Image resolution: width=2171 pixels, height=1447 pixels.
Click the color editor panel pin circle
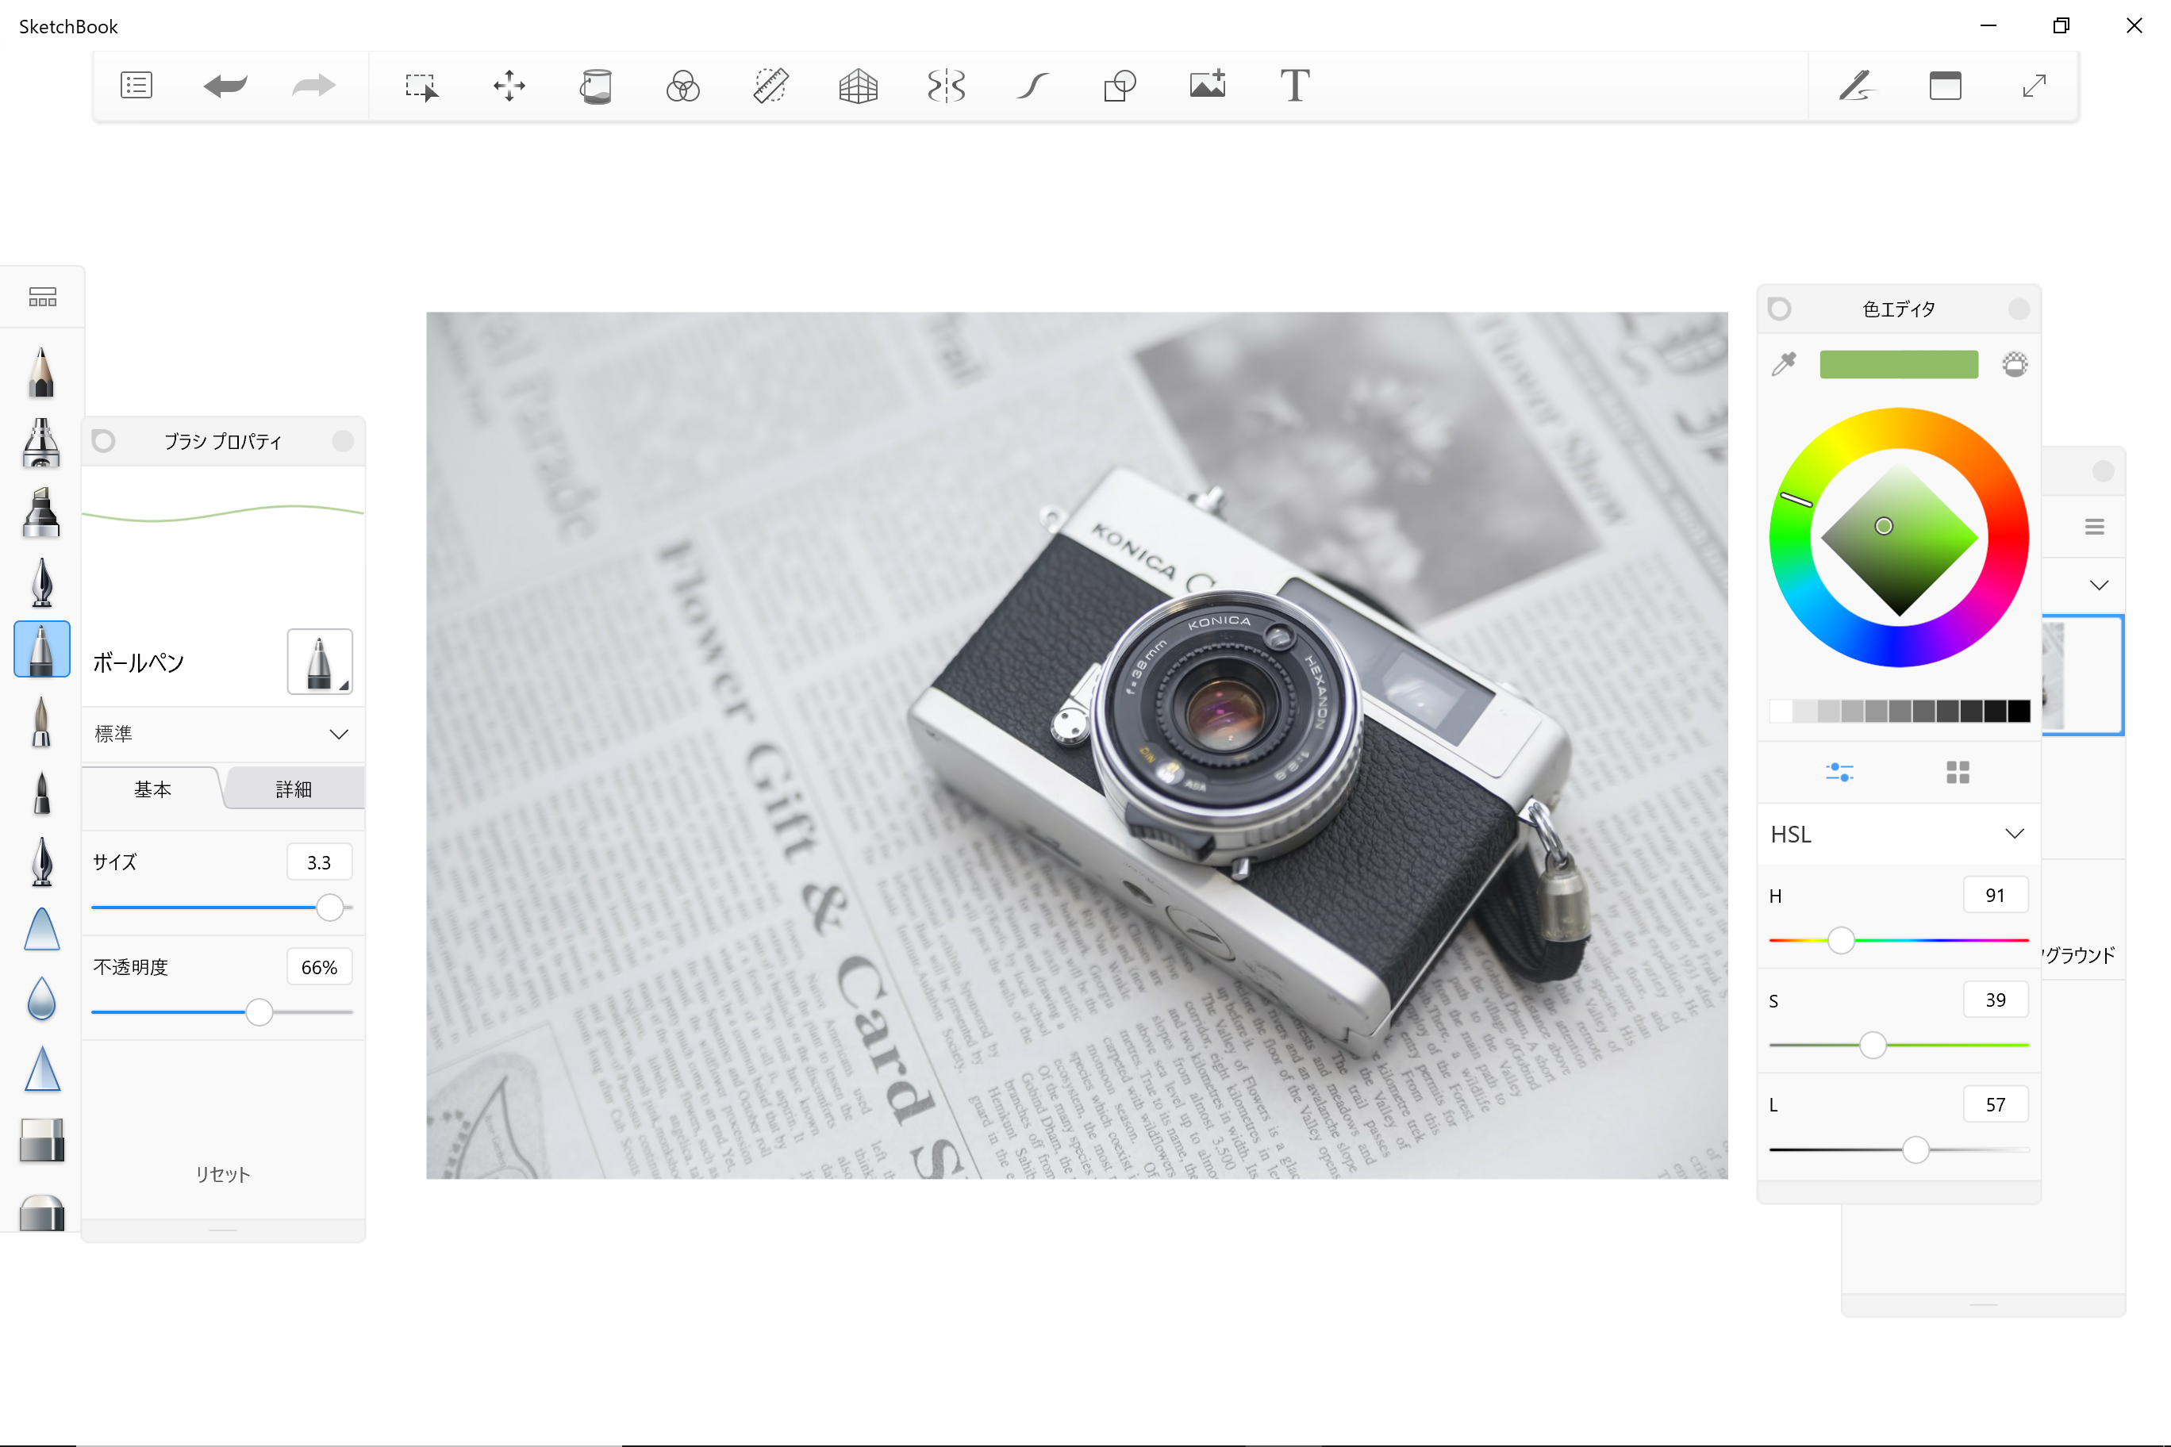coord(1780,309)
